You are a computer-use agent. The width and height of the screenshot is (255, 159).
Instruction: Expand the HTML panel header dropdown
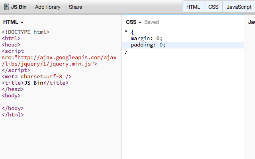coord(13,22)
